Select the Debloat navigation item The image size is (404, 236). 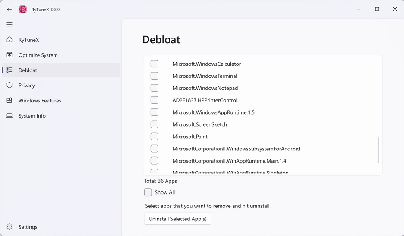(x=61, y=70)
